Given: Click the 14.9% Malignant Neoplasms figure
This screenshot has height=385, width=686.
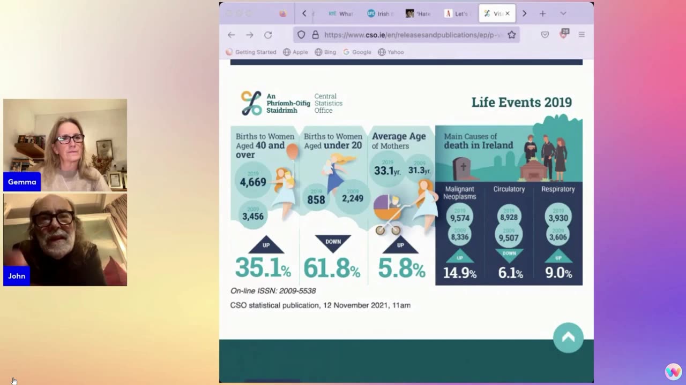Looking at the screenshot, I should [x=459, y=273].
